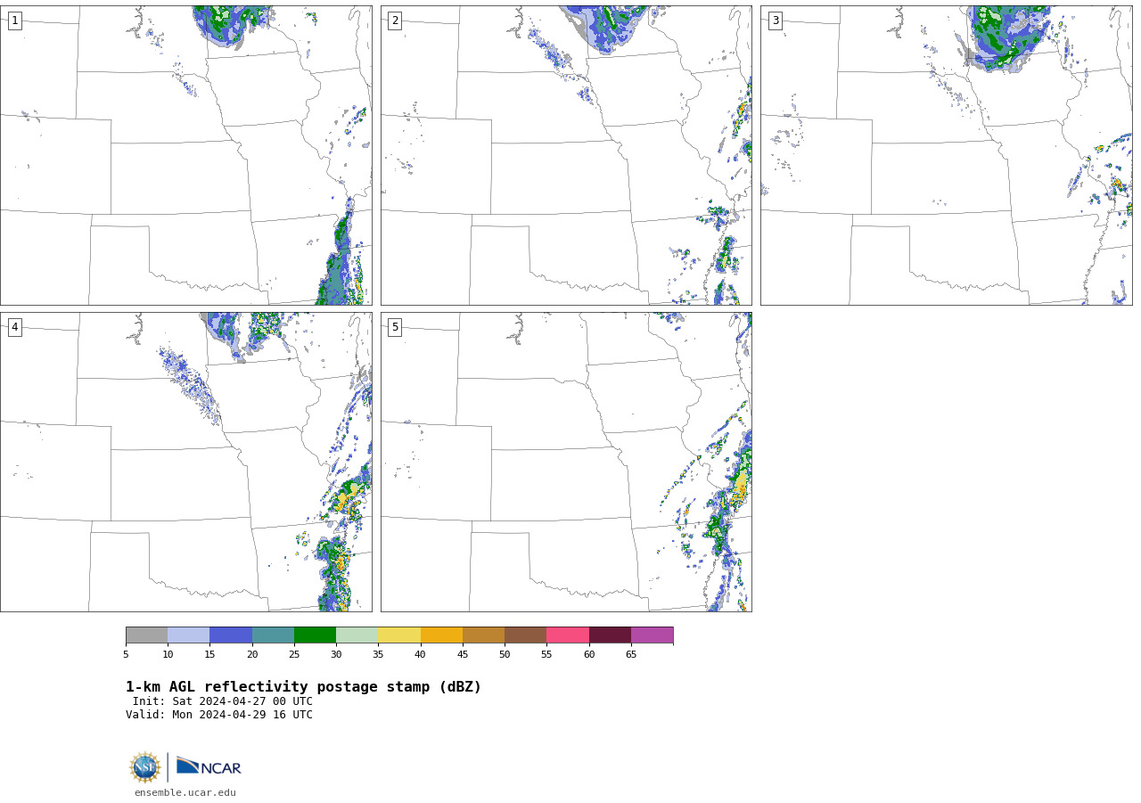Click the colorbar tick label 60
Screen dimensions: 1141x803
(589, 655)
